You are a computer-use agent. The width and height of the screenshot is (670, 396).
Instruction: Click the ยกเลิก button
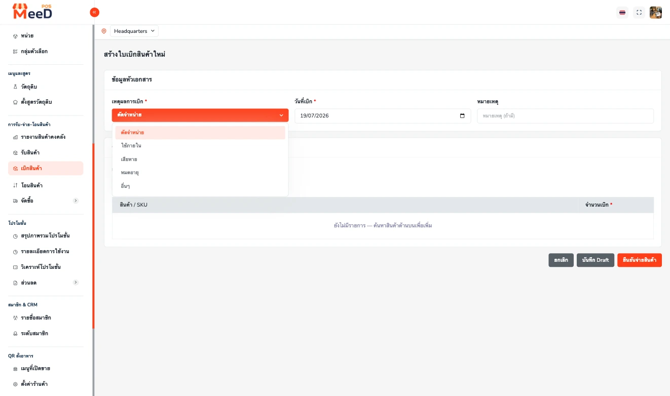coord(561,260)
